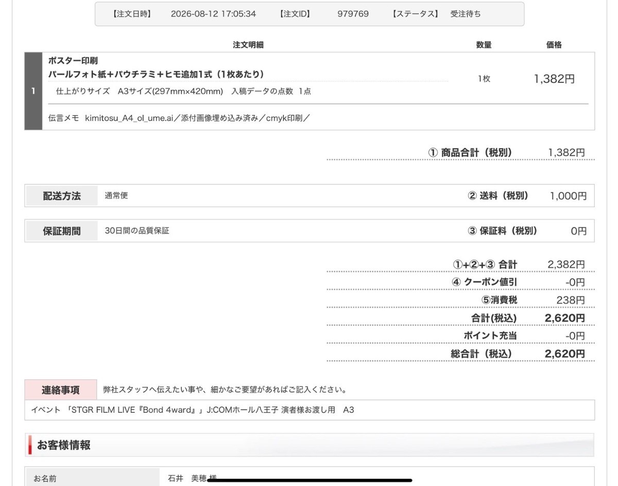Click the 【注文ID】 label
Screen dimensions: 618x486
pyautogui.click(x=295, y=14)
